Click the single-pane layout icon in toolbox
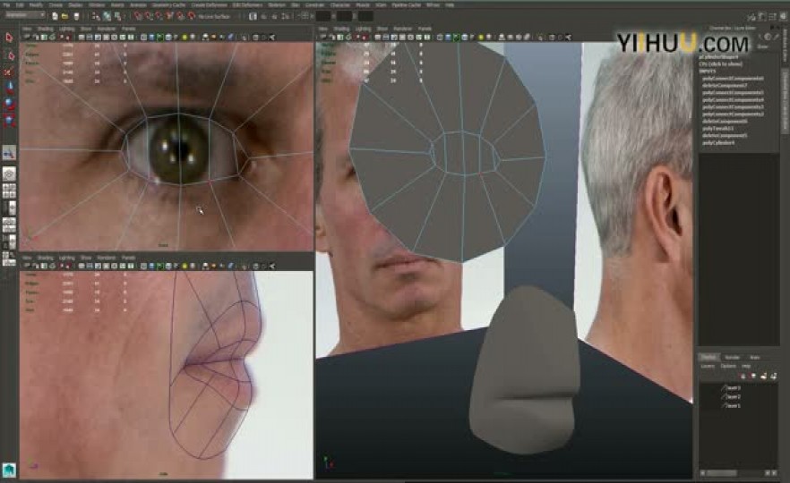The height and width of the screenshot is (483, 790). (x=9, y=174)
